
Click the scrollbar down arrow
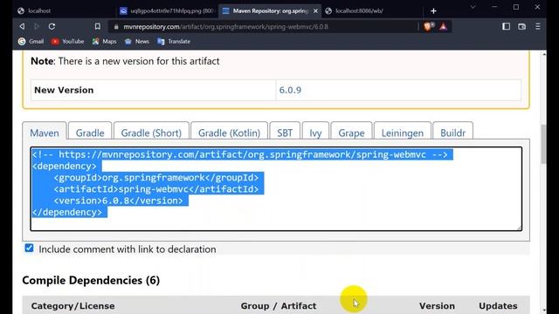click(x=543, y=311)
